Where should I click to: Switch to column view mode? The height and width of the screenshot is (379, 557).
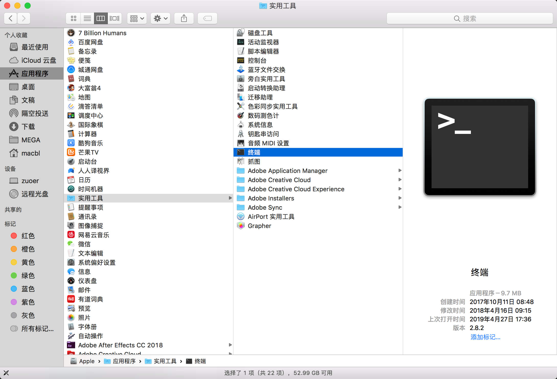101,18
